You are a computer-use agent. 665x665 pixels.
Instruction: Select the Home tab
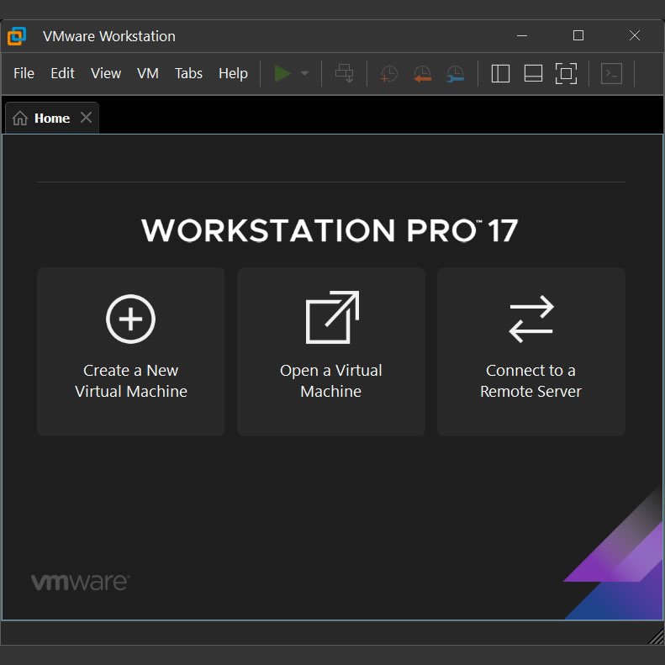tap(52, 118)
